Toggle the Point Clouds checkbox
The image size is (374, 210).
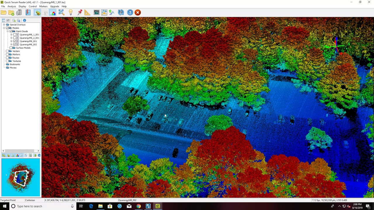11,31
